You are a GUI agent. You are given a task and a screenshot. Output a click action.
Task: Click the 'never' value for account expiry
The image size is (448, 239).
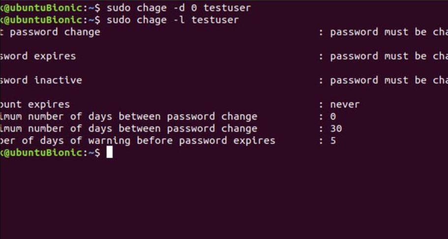345,105
